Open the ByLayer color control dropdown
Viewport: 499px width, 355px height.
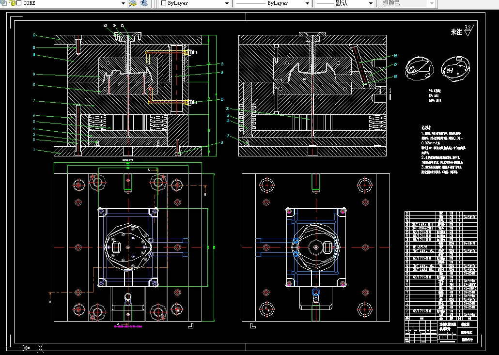(x=227, y=3)
